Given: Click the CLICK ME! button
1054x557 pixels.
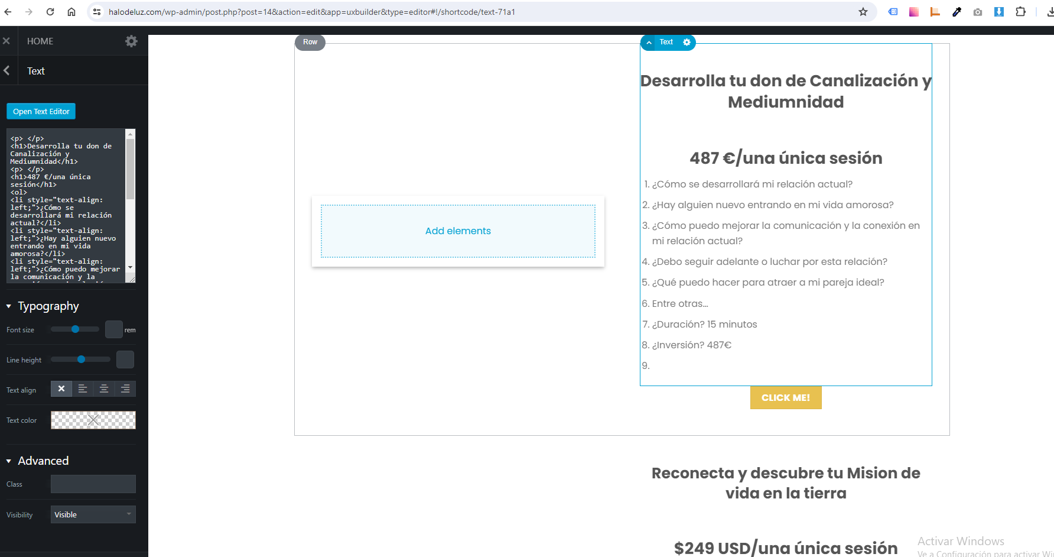Looking at the screenshot, I should [786, 397].
